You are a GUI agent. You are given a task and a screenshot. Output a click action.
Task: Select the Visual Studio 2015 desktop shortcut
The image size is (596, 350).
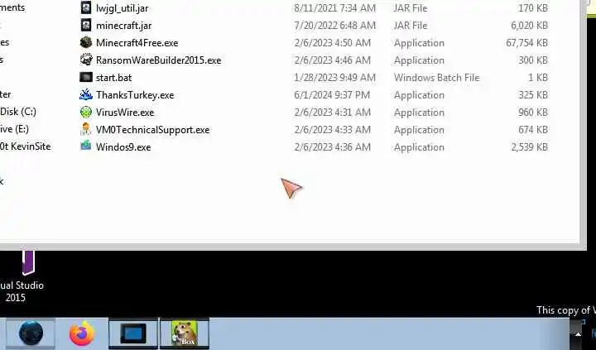click(x=22, y=276)
